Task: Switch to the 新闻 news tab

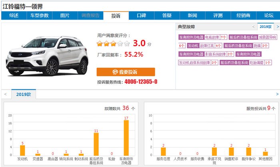Action: tap(192, 16)
